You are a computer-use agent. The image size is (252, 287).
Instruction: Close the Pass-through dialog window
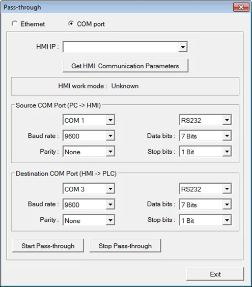pyautogui.click(x=241, y=7)
